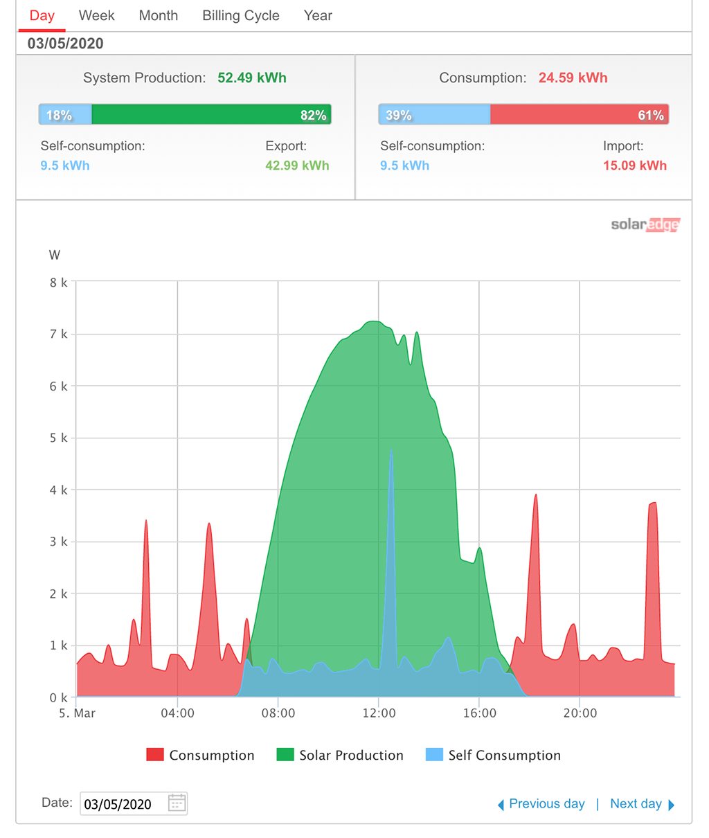
Task: Open the calendar date picker icon
Action: (177, 803)
